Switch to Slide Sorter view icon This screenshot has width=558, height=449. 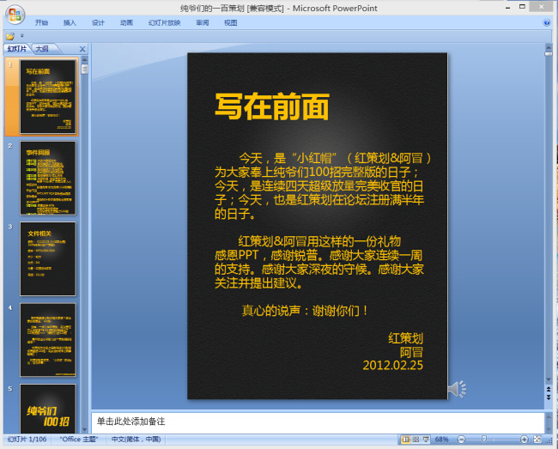pos(415,440)
